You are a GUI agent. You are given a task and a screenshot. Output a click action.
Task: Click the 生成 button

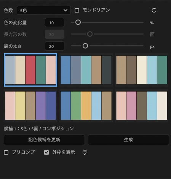(x=128, y=140)
